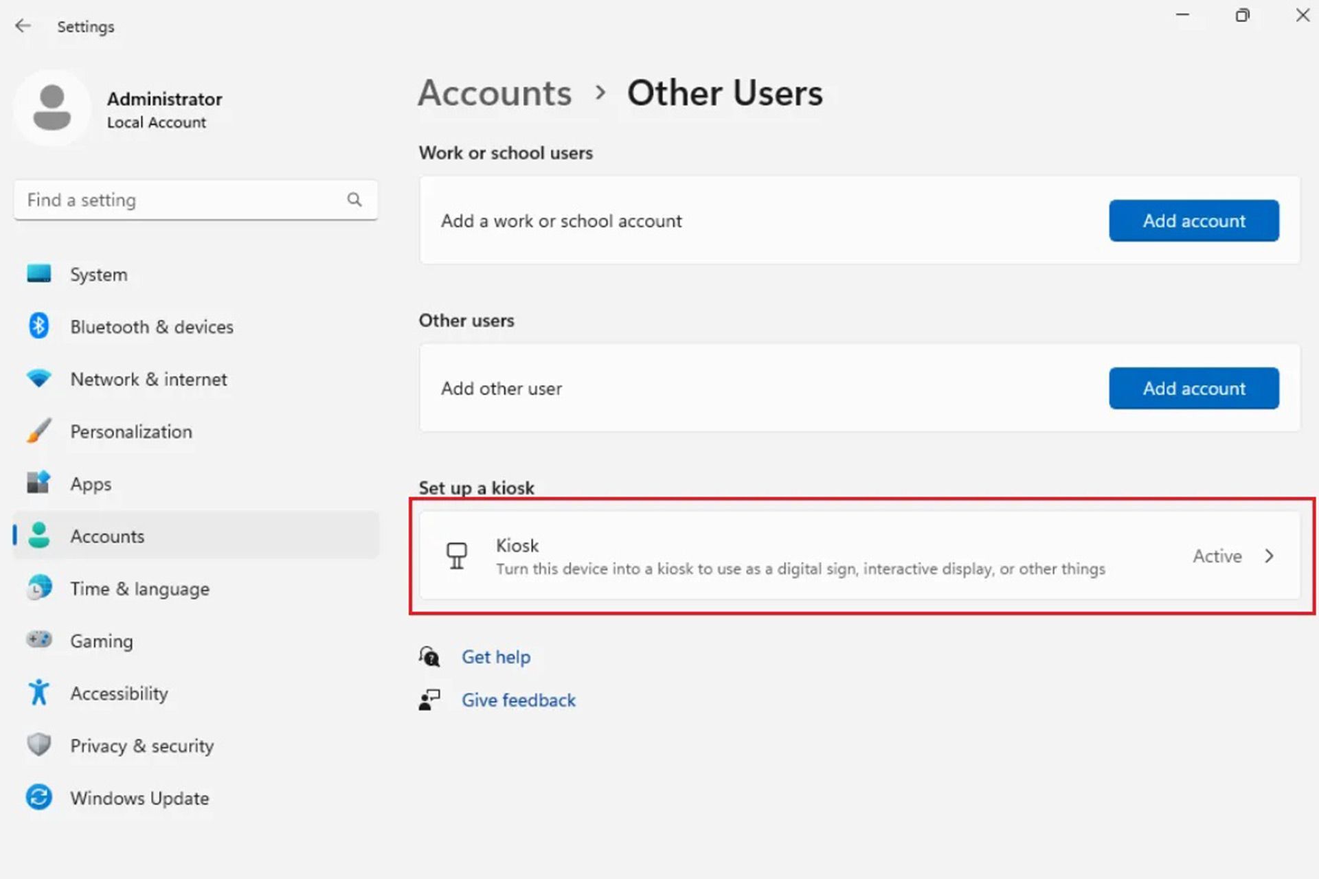Close the Settings window
The image size is (1319, 879).
point(1303,14)
